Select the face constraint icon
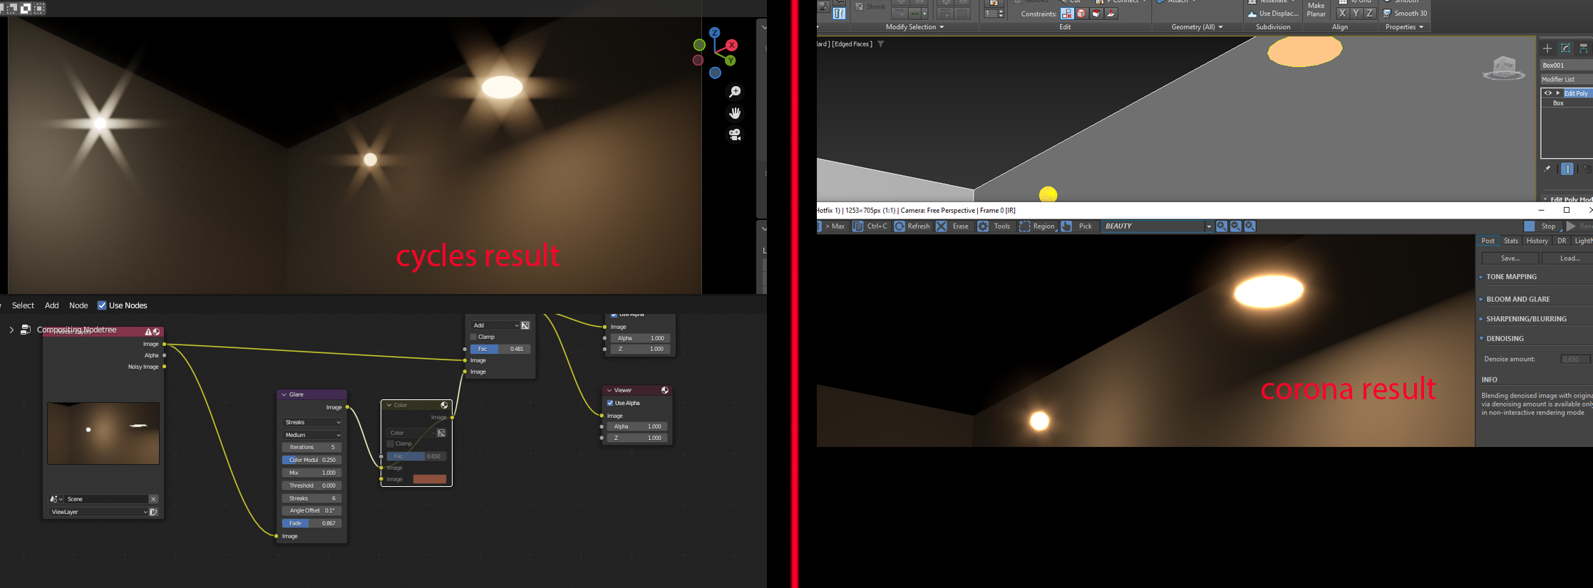1593x588 pixels. click(x=1096, y=14)
